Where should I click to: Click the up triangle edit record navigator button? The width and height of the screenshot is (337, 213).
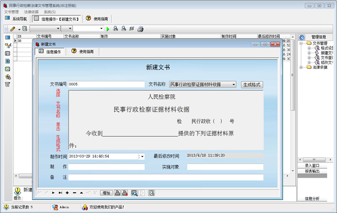click(81, 193)
